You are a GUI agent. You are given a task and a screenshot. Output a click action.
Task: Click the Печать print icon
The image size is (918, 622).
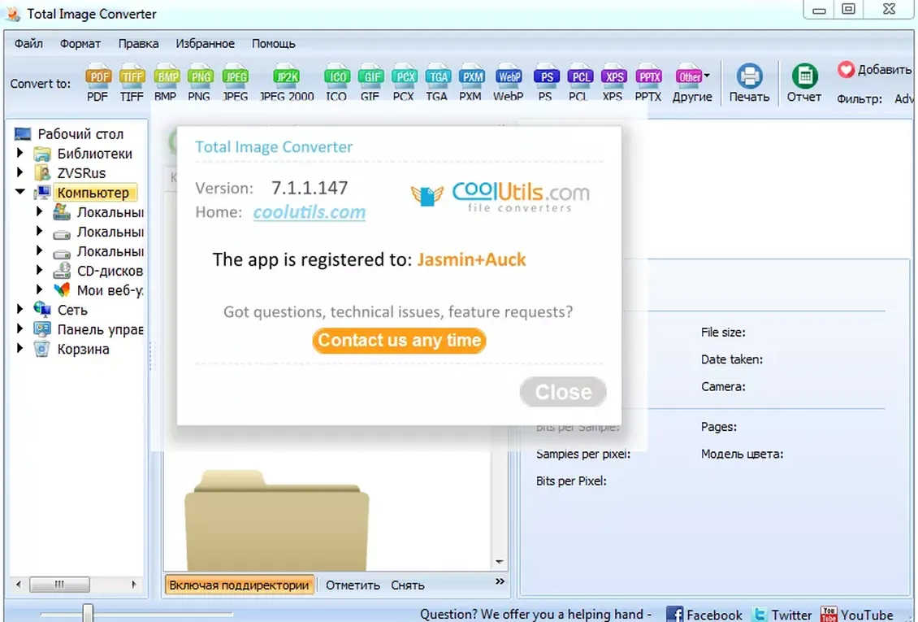(x=749, y=83)
